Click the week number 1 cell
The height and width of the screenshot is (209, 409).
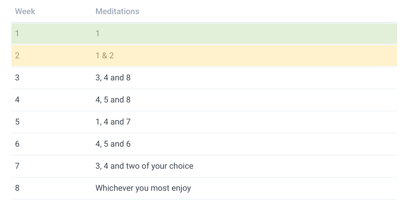pyautogui.click(x=17, y=33)
